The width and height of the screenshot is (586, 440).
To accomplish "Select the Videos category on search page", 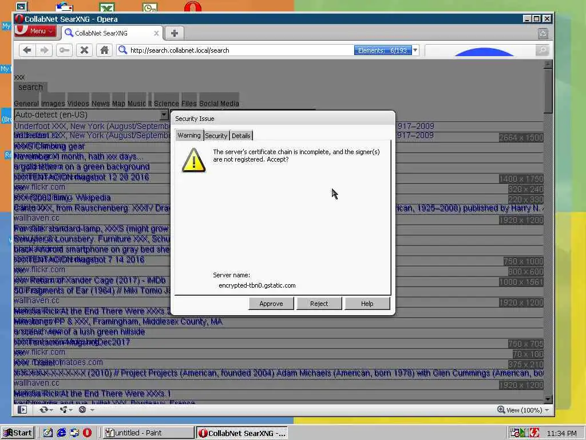I will (78, 103).
